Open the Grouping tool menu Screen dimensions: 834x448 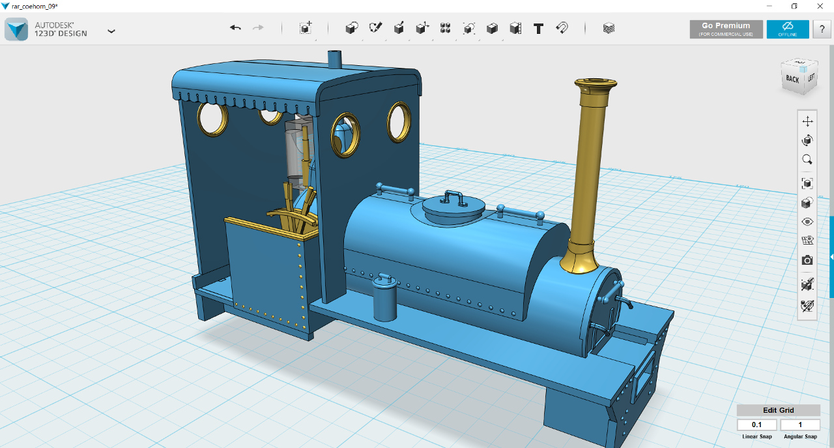click(x=469, y=28)
